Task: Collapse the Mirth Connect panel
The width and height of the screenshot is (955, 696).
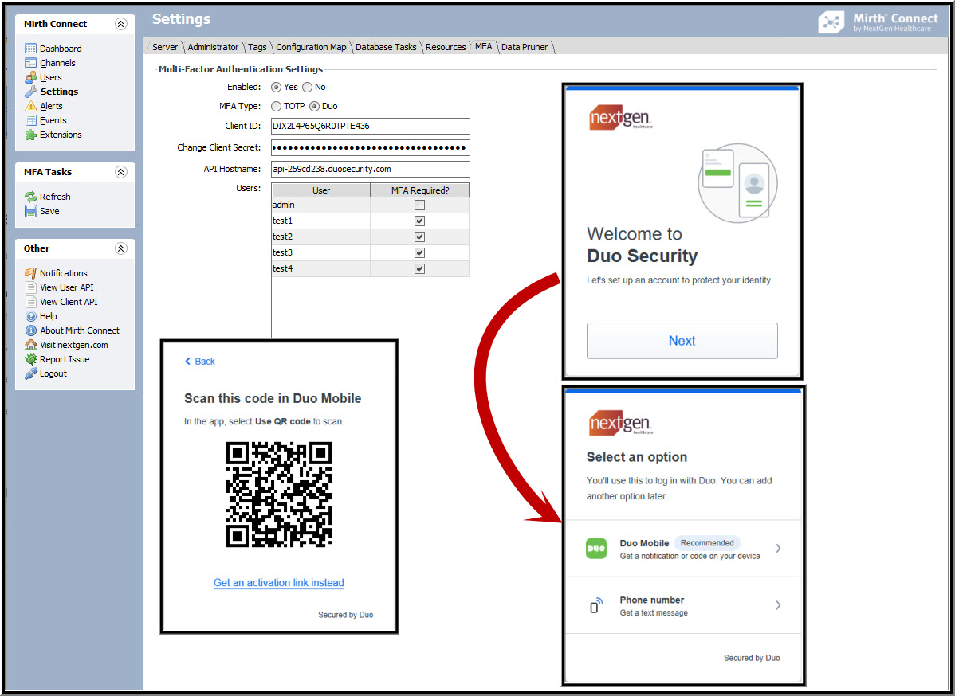Action: [121, 24]
